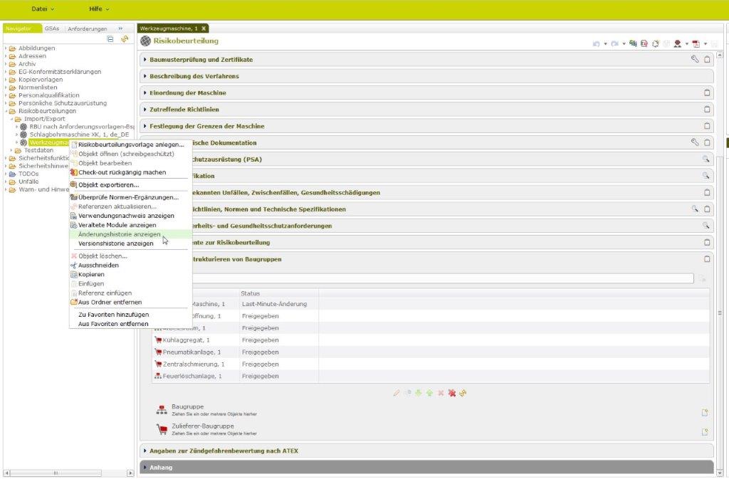
Task: Click link-with-editor icon in Navigator panel
Action: pyautogui.click(x=124, y=39)
